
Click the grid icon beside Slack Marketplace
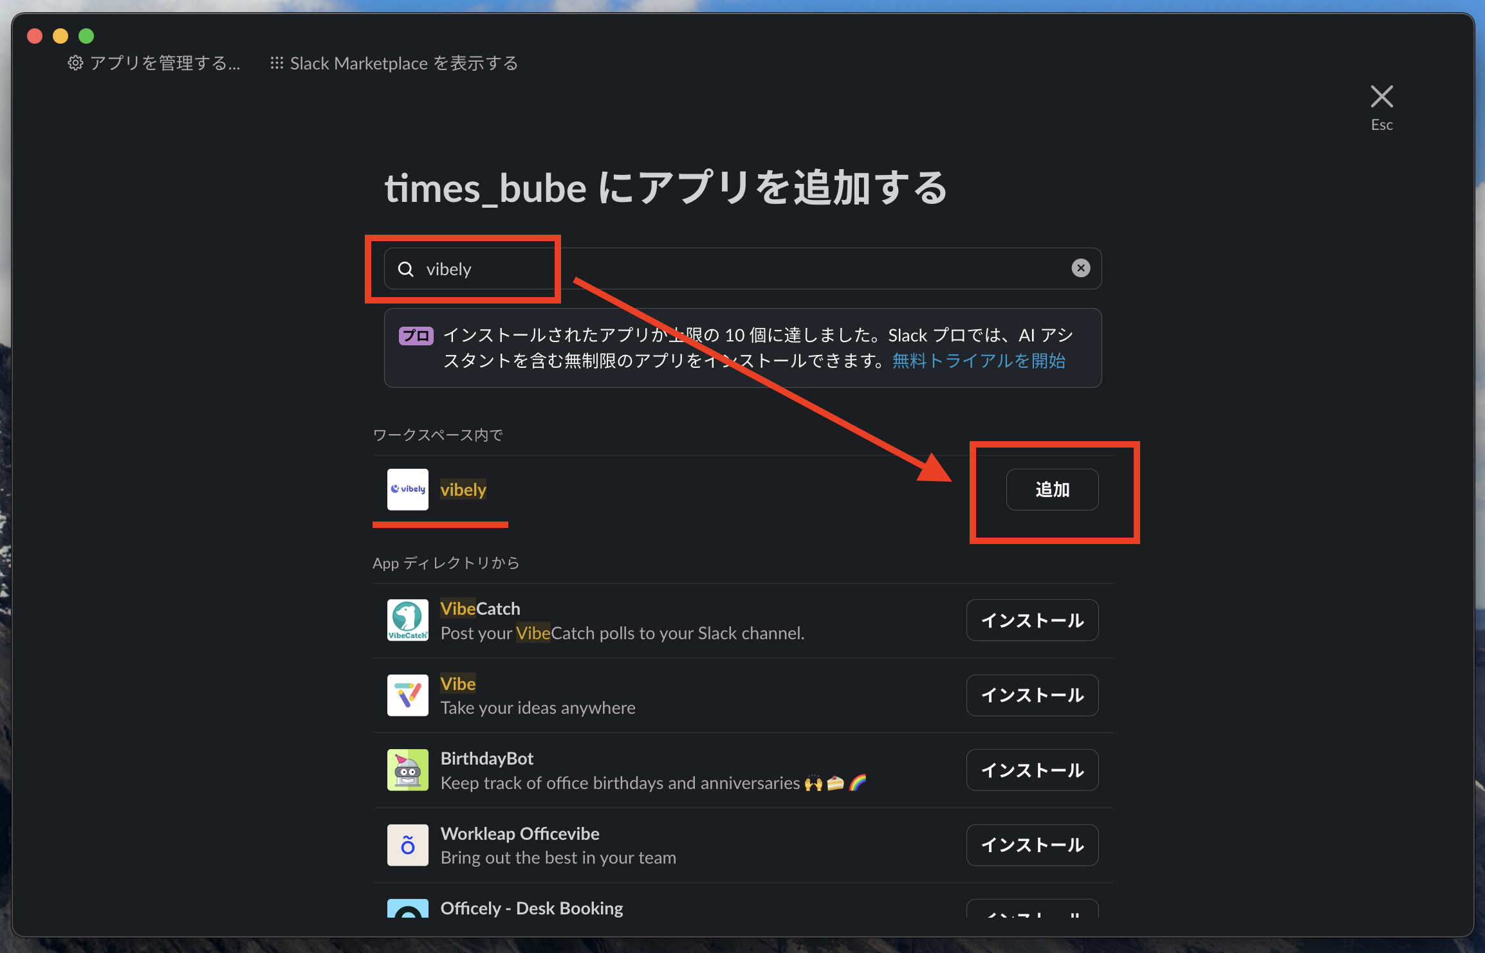[277, 63]
